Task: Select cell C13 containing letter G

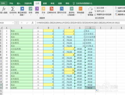Action: [x=38, y=67]
